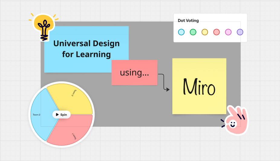The width and height of the screenshot is (280, 161).
Task: Select the pink OK hand sticker
Action: click(236, 120)
